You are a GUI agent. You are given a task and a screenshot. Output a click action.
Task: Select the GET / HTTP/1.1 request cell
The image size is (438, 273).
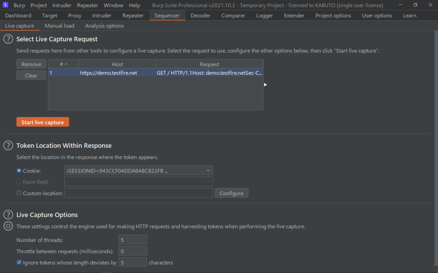point(209,73)
